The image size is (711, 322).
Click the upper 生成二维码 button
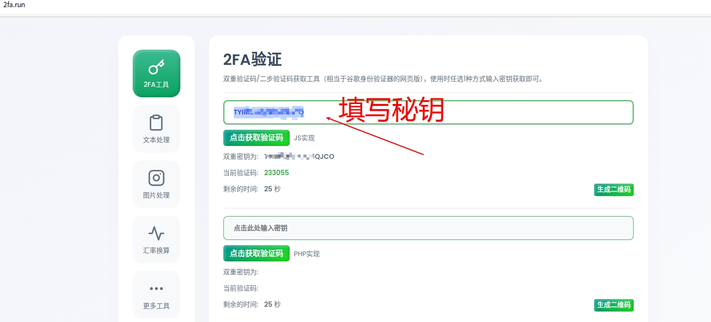pyautogui.click(x=614, y=189)
